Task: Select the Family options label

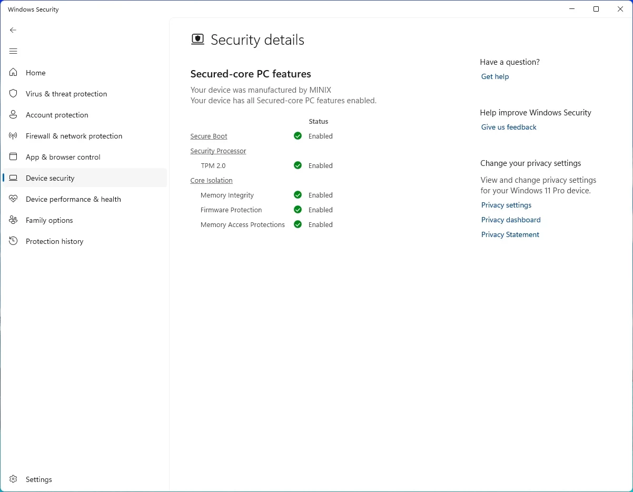Action: coord(50,220)
